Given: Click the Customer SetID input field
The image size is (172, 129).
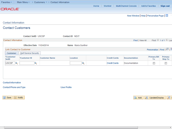Looking at the screenshot, I should [x=10, y=63].
